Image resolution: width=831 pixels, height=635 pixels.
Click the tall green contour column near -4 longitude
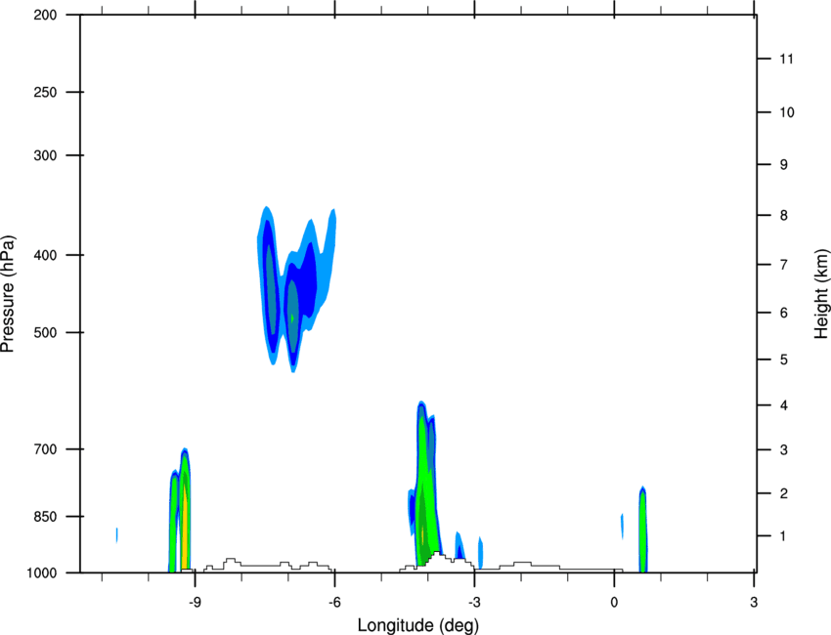[x=426, y=485]
